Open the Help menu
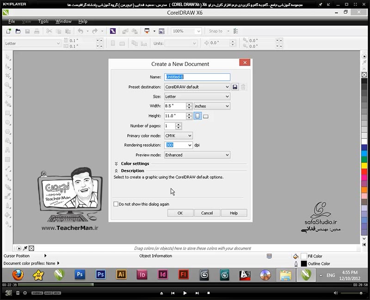Screen dimensions: 370x300 coord(83,21)
